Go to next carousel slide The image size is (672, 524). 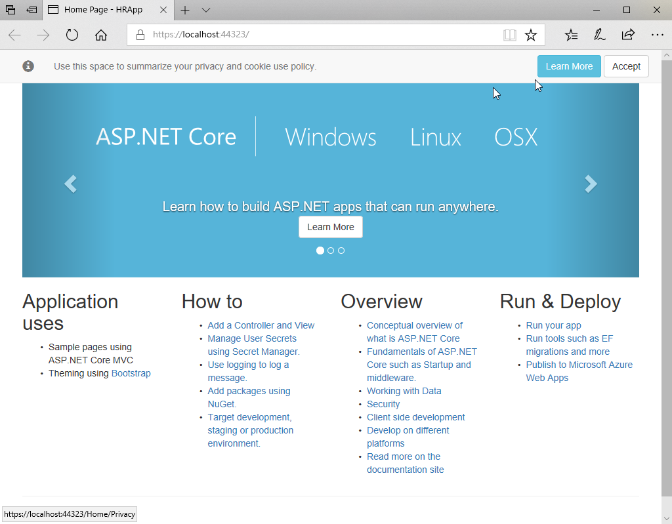click(x=591, y=184)
